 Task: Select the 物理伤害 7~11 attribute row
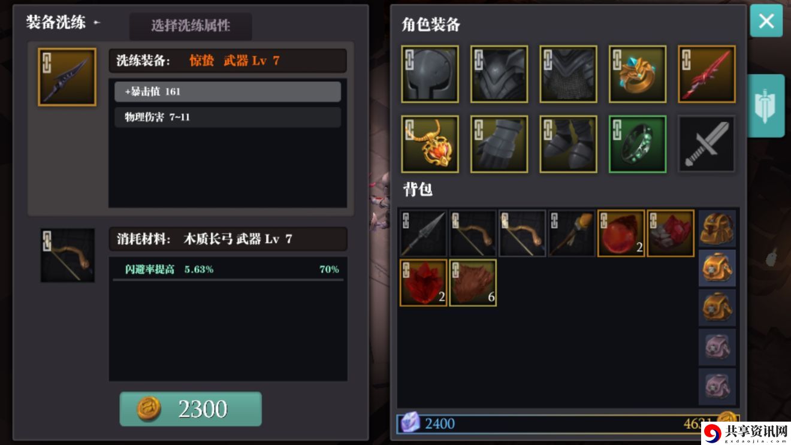(228, 117)
